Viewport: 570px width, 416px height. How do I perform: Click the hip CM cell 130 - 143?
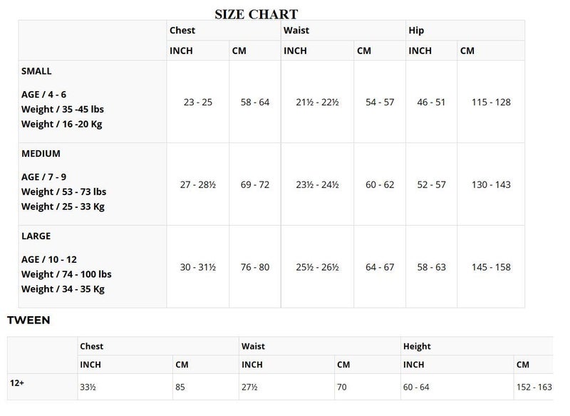pos(491,184)
